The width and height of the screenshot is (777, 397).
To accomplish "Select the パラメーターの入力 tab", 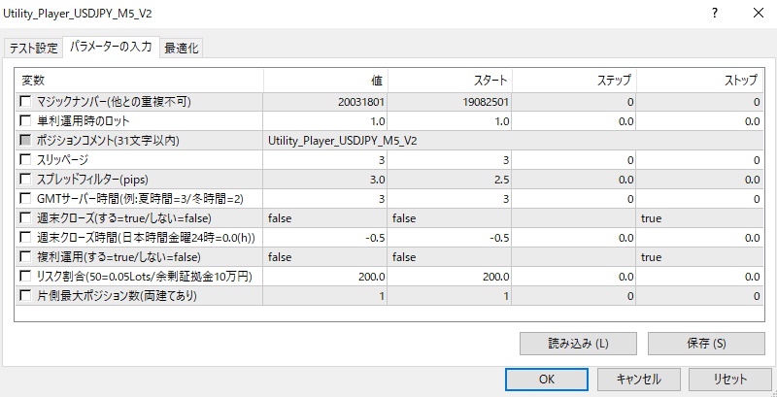I will click(111, 47).
